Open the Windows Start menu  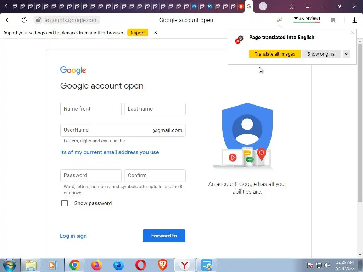pos(10,265)
